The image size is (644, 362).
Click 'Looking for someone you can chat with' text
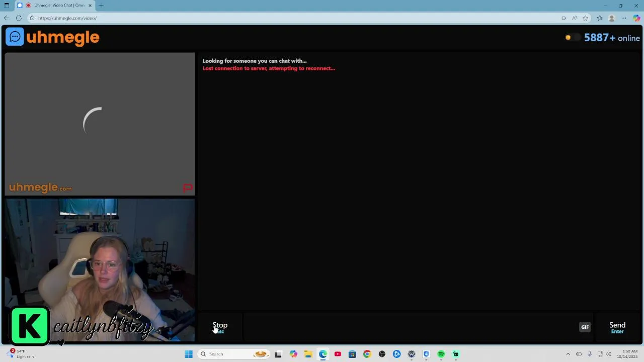255,61
